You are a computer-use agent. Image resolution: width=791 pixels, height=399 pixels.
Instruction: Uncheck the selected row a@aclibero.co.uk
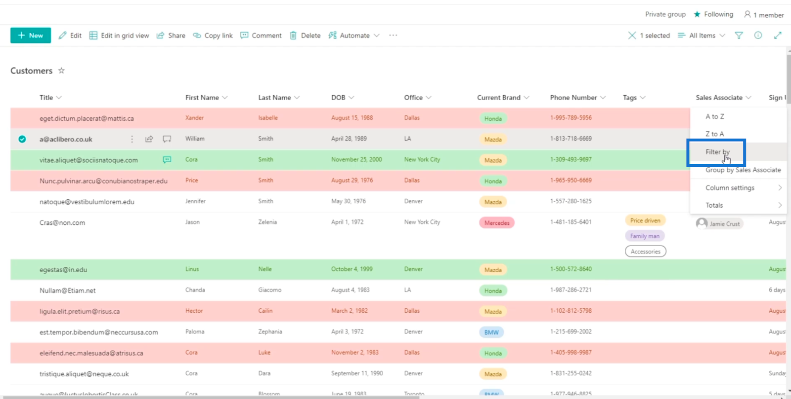coord(22,139)
